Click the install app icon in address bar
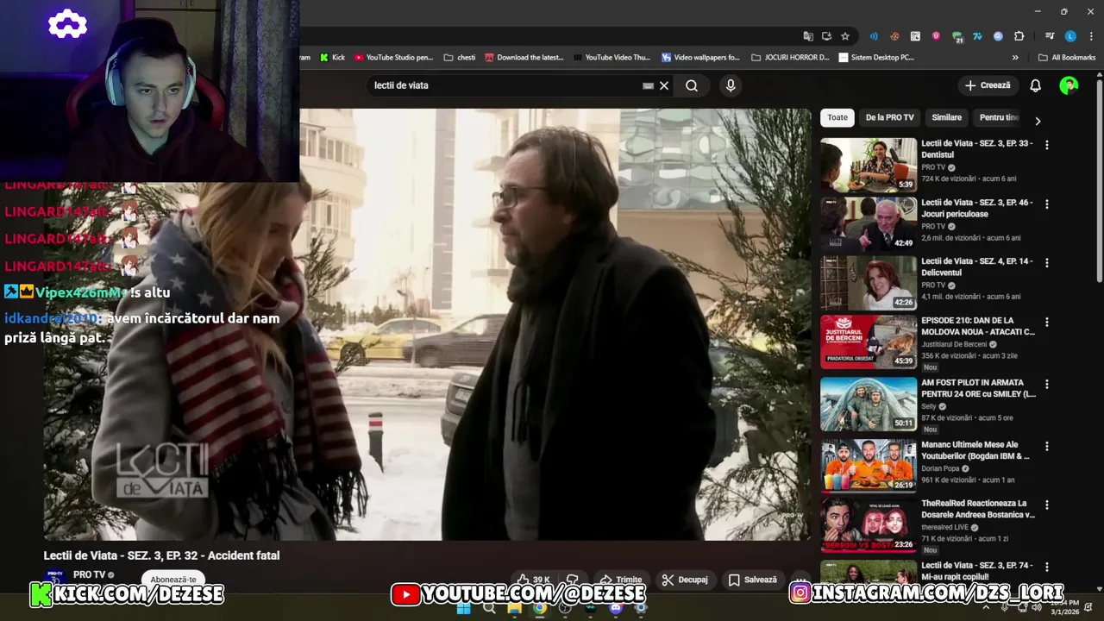 826,36
